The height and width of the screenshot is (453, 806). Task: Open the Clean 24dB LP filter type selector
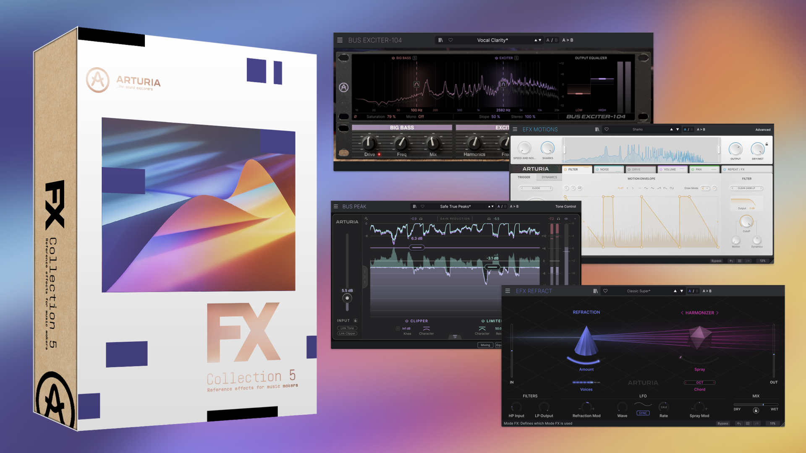(746, 188)
